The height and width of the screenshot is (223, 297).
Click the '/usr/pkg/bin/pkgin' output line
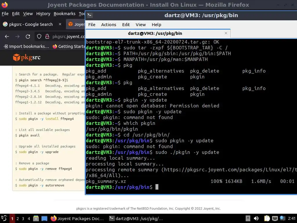coord(112,129)
